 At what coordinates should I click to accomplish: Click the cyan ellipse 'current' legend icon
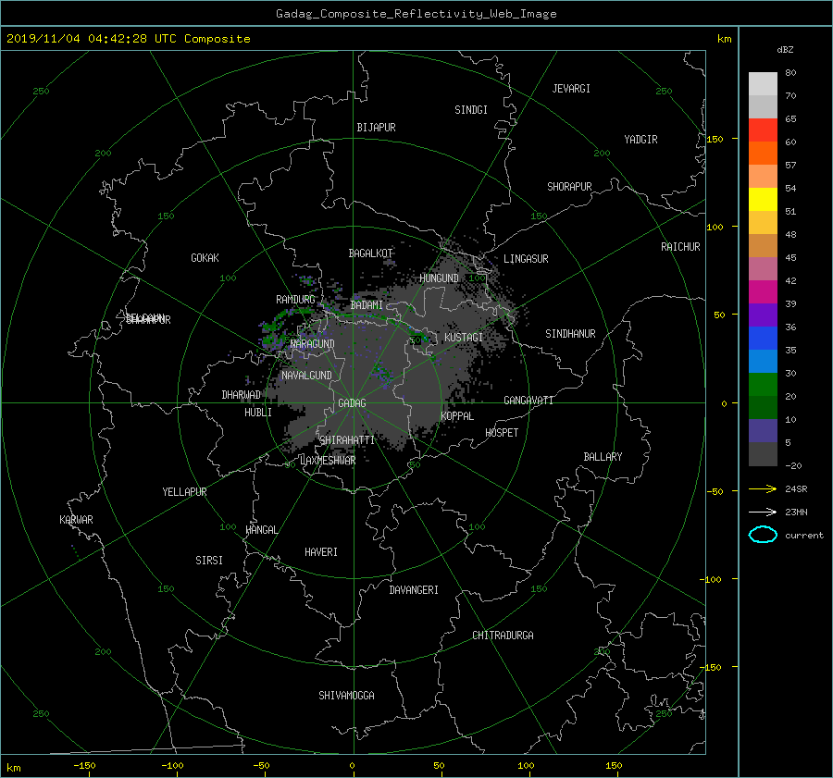click(763, 535)
